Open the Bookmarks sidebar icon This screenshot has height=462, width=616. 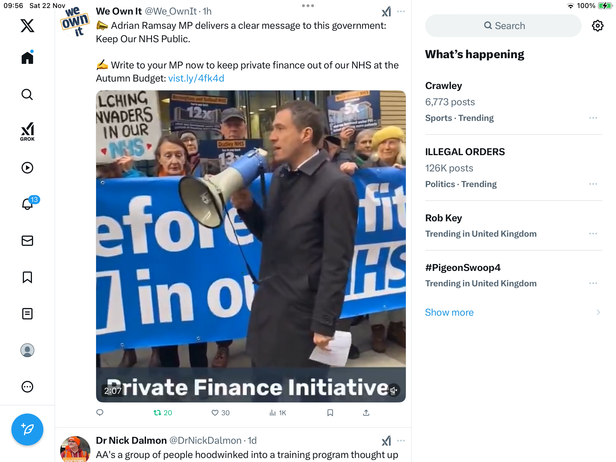[27, 277]
